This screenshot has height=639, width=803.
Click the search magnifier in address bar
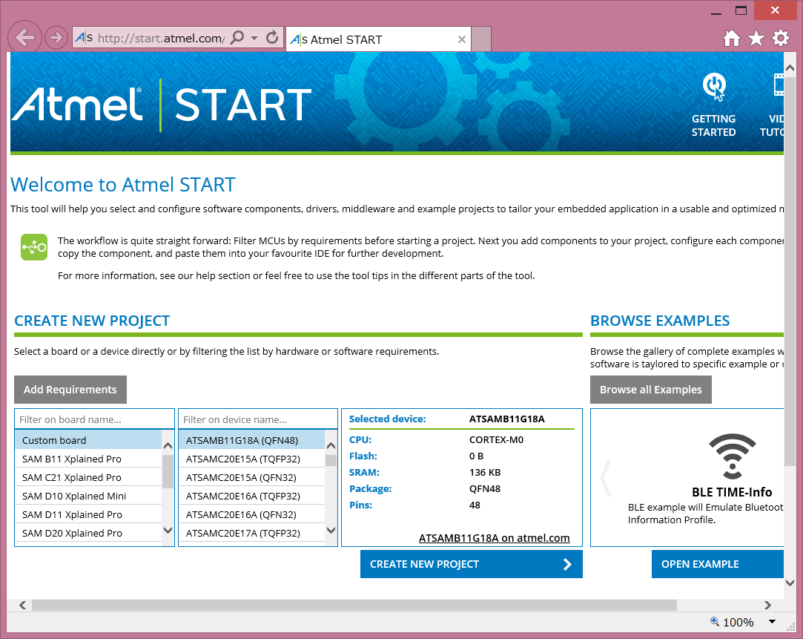click(x=237, y=37)
